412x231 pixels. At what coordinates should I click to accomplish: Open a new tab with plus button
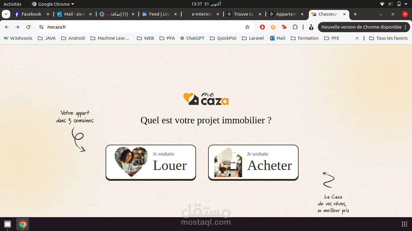click(355, 14)
